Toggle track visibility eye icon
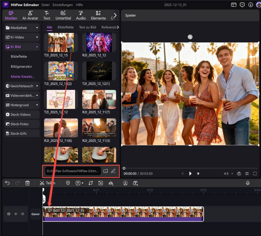261x236 pixels. coord(15,214)
